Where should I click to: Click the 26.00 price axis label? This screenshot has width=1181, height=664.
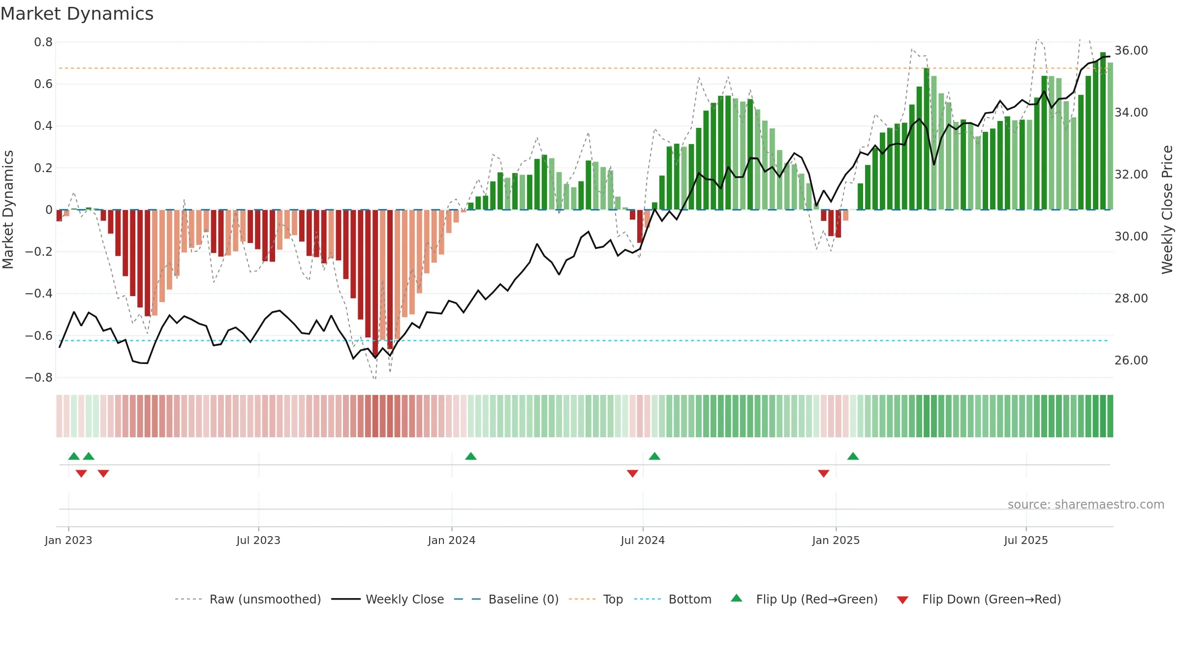[x=1131, y=361]
